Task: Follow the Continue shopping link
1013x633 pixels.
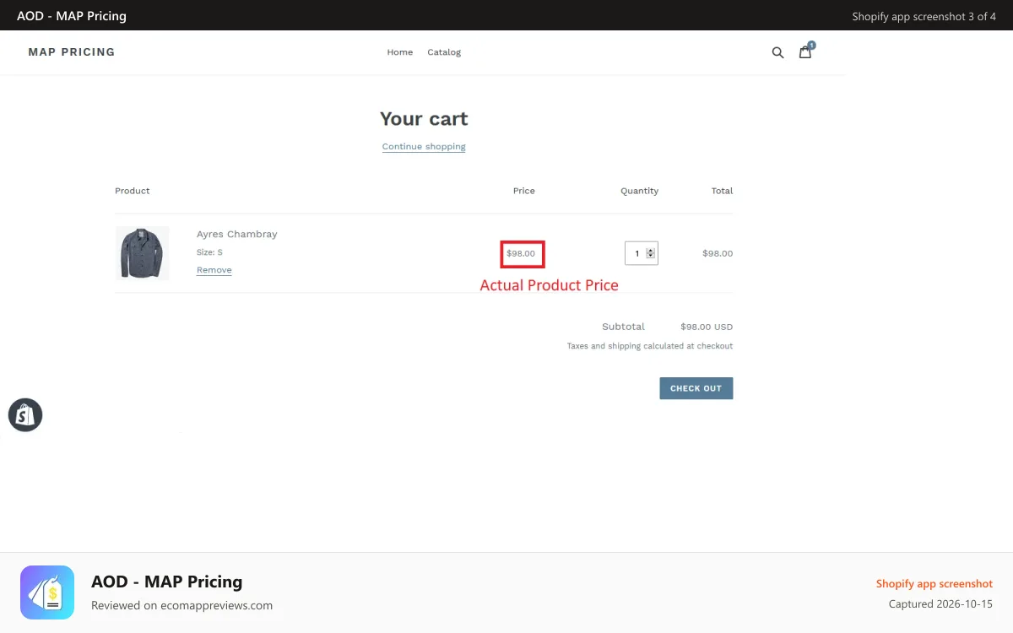Action: click(424, 147)
